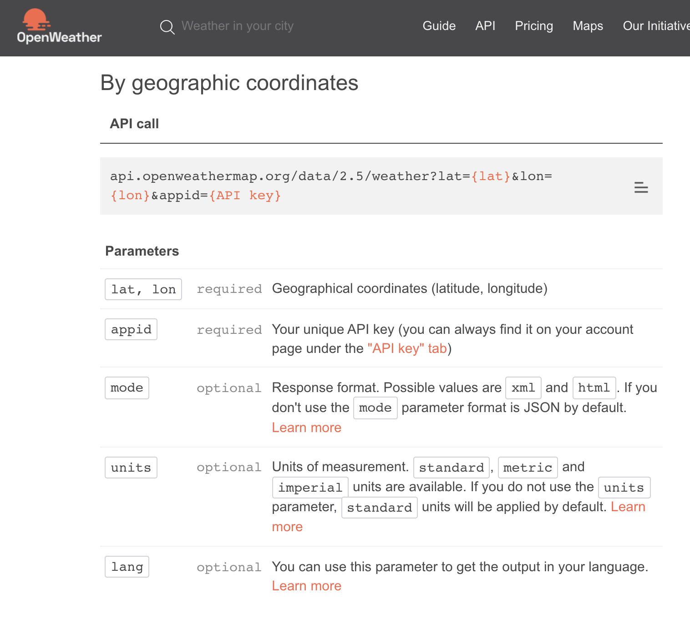This screenshot has height=624, width=690.
Task: Click the {lat} placeholder in the URL
Action: pos(491,176)
